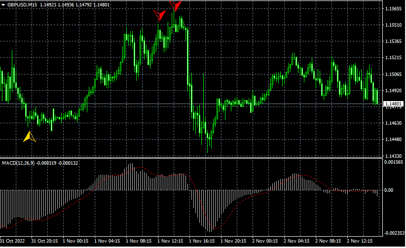Select the lower red down arrow below 1.15655
Image resolution: width=406 pixels, height=248 pixels.
click(159, 15)
